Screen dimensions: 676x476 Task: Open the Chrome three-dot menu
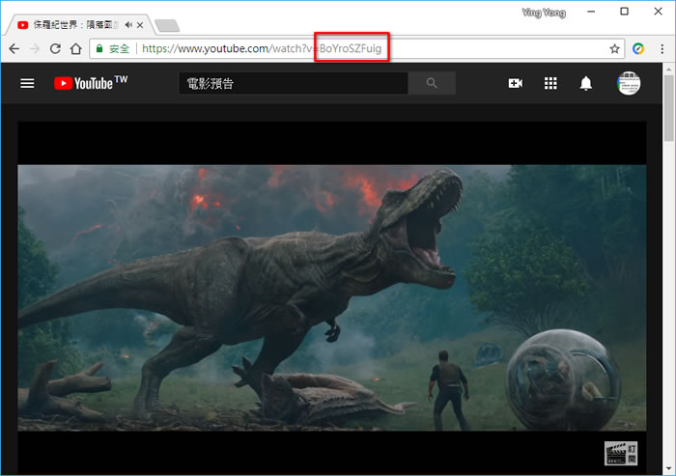[x=661, y=48]
